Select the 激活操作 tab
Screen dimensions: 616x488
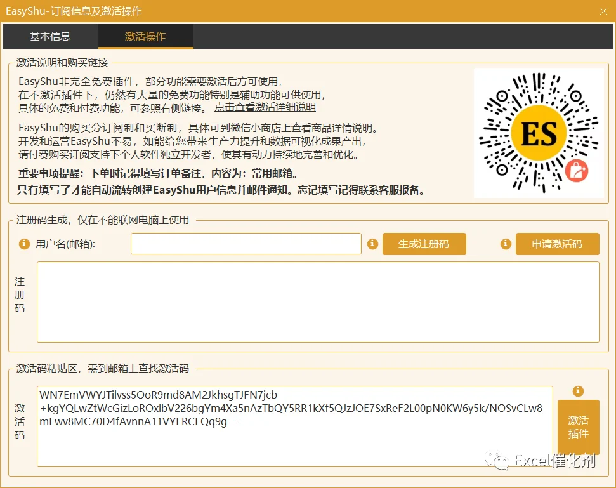coord(145,37)
